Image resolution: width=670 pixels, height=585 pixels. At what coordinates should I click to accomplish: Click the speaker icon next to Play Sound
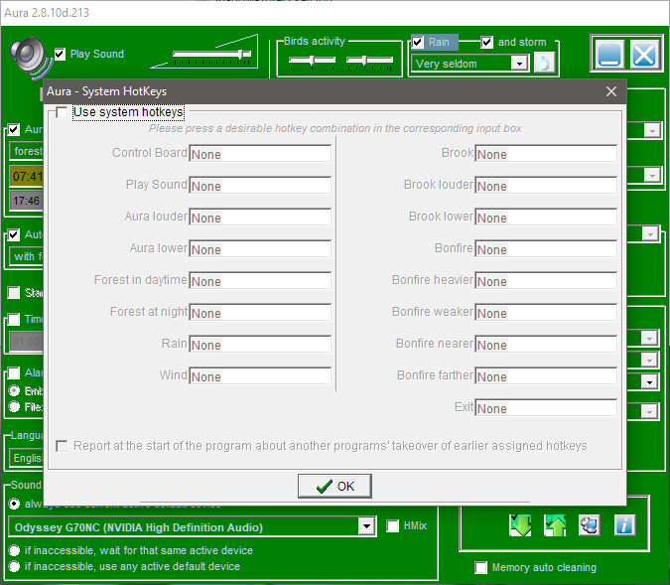click(x=30, y=58)
